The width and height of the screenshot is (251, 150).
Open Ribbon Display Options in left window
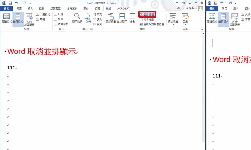click(183, 3)
